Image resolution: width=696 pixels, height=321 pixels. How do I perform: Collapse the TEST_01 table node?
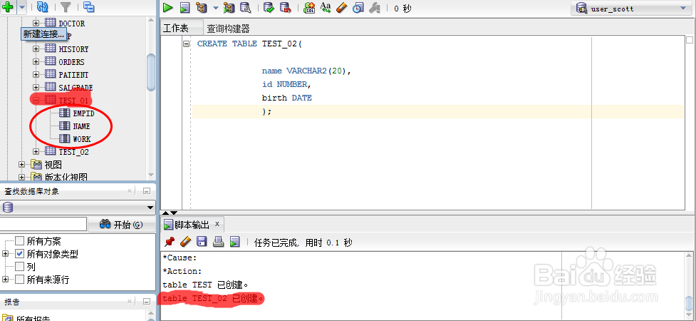[x=36, y=101]
